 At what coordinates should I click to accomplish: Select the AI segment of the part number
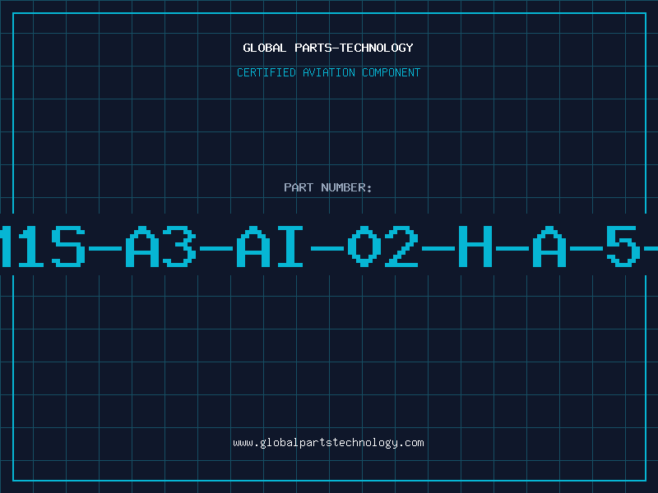tap(270, 246)
